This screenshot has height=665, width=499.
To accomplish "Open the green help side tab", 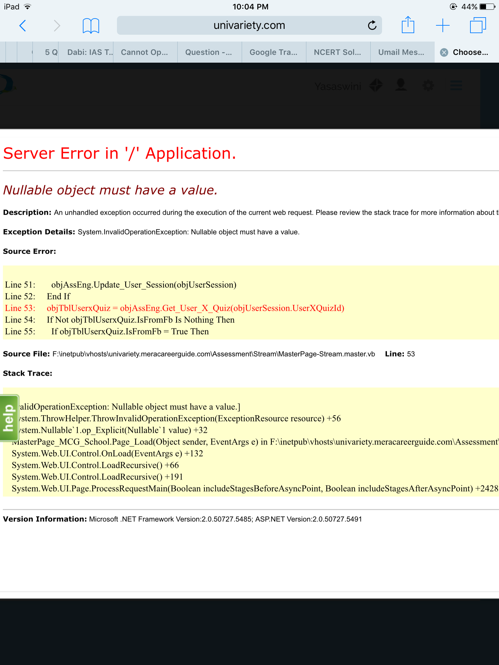I will click(x=9, y=418).
